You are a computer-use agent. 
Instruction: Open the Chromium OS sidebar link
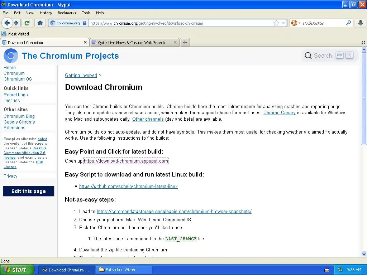(x=18, y=79)
